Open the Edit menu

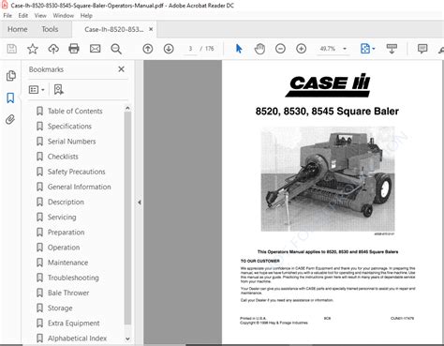click(x=22, y=16)
